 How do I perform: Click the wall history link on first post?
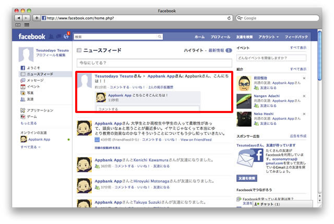click(x=161, y=87)
